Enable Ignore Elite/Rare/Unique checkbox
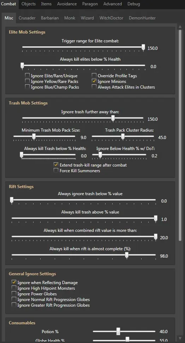 28,76
